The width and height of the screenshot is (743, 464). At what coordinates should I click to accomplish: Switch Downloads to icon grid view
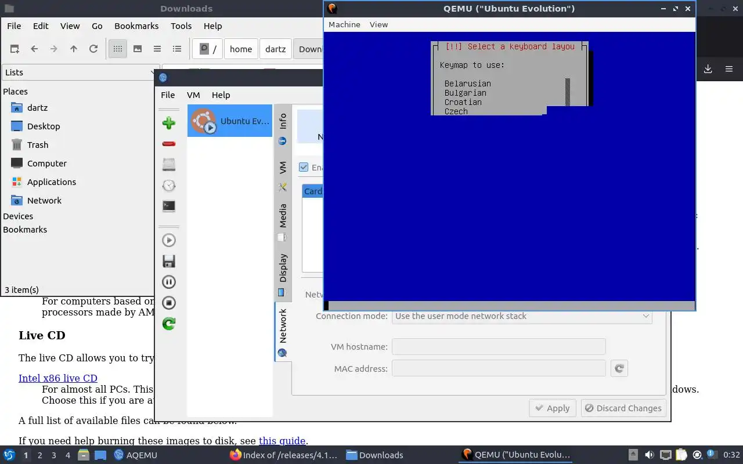(x=118, y=49)
